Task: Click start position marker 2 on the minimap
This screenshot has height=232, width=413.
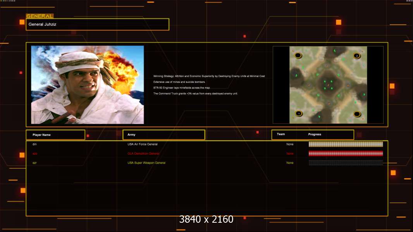Action: (357, 56)
